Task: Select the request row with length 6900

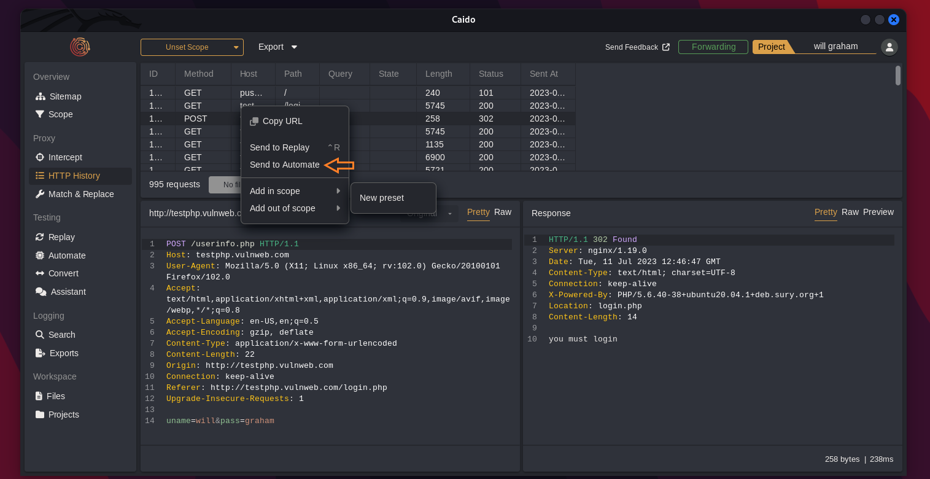Action: click(x=358, y=157)
